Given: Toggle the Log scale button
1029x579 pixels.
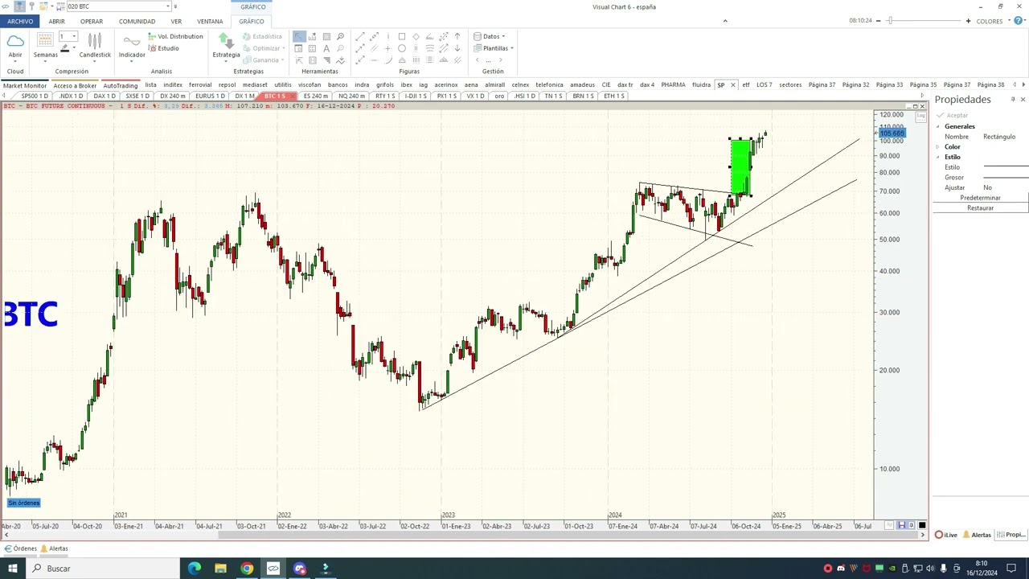Looking at the screenshot, I should tap(921, 116).
